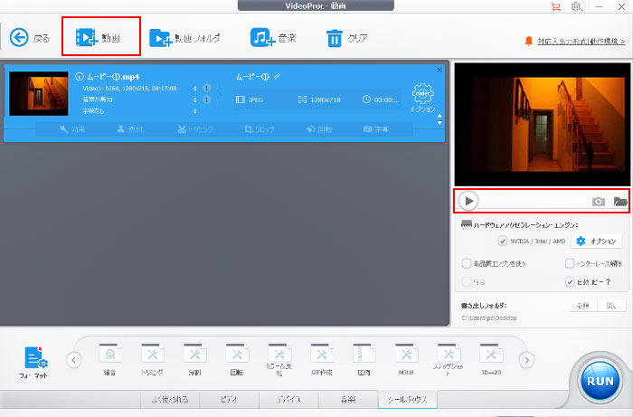Toggle NVIDIA / Intel / AMD hardware acceleration
This screenshot has height=417, width=633.
click(502, 241)
